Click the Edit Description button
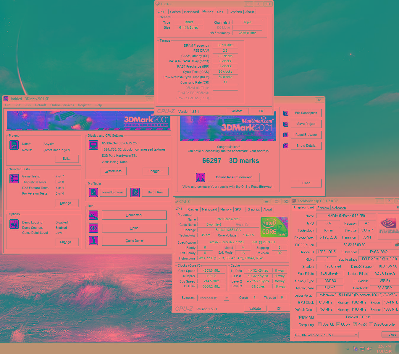The height and width of the screenshot is (354, 399). pyautogui.click(x=306, y=113)
